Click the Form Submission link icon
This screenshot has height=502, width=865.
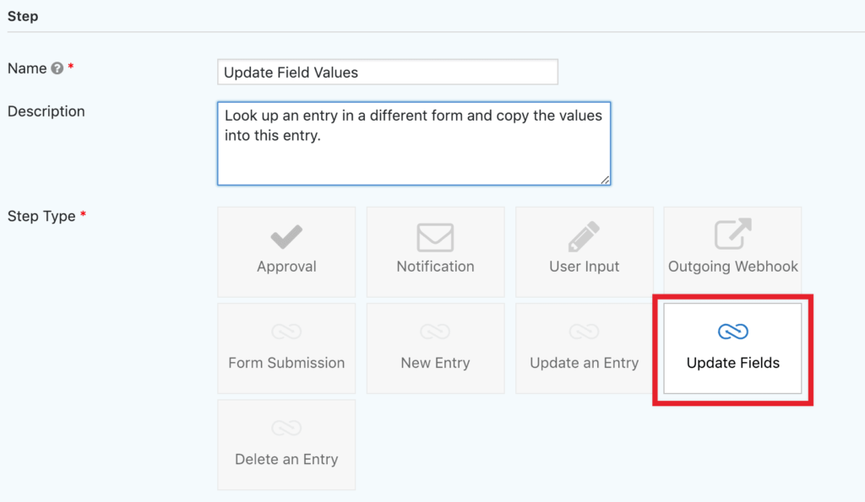click(286, 332)
